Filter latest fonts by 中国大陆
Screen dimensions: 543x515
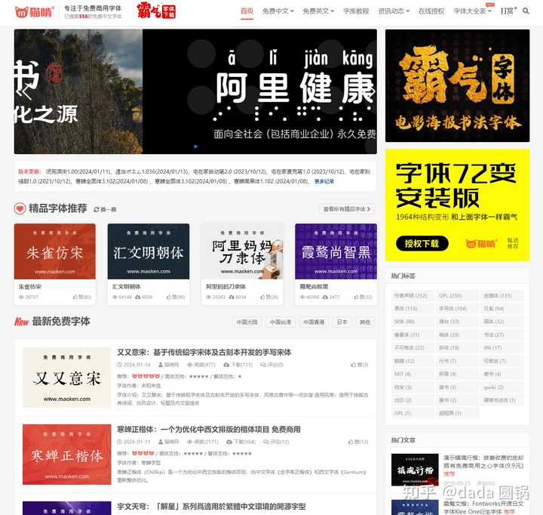pos(247,322)
